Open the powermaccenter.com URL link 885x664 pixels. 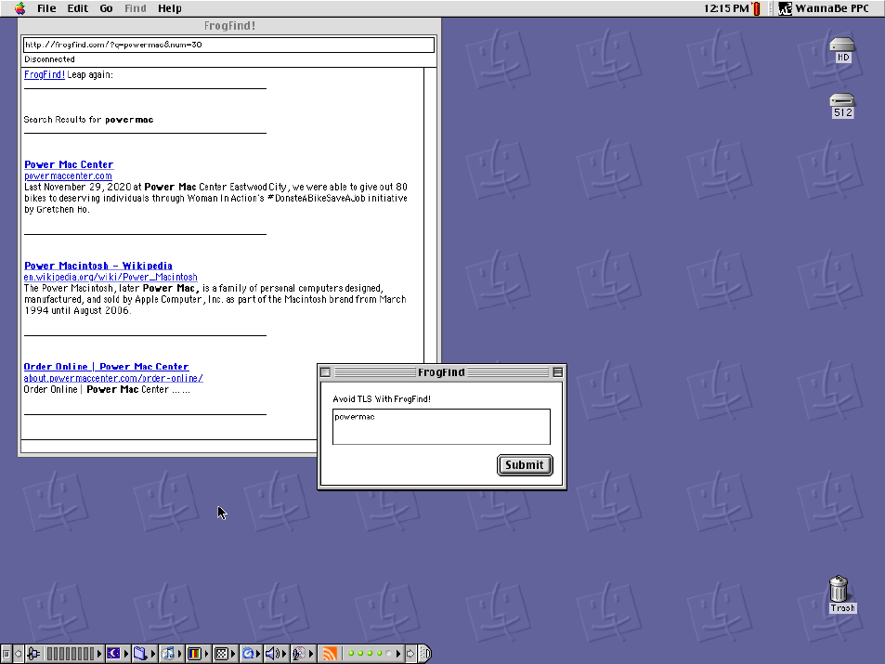coord(68,176)
